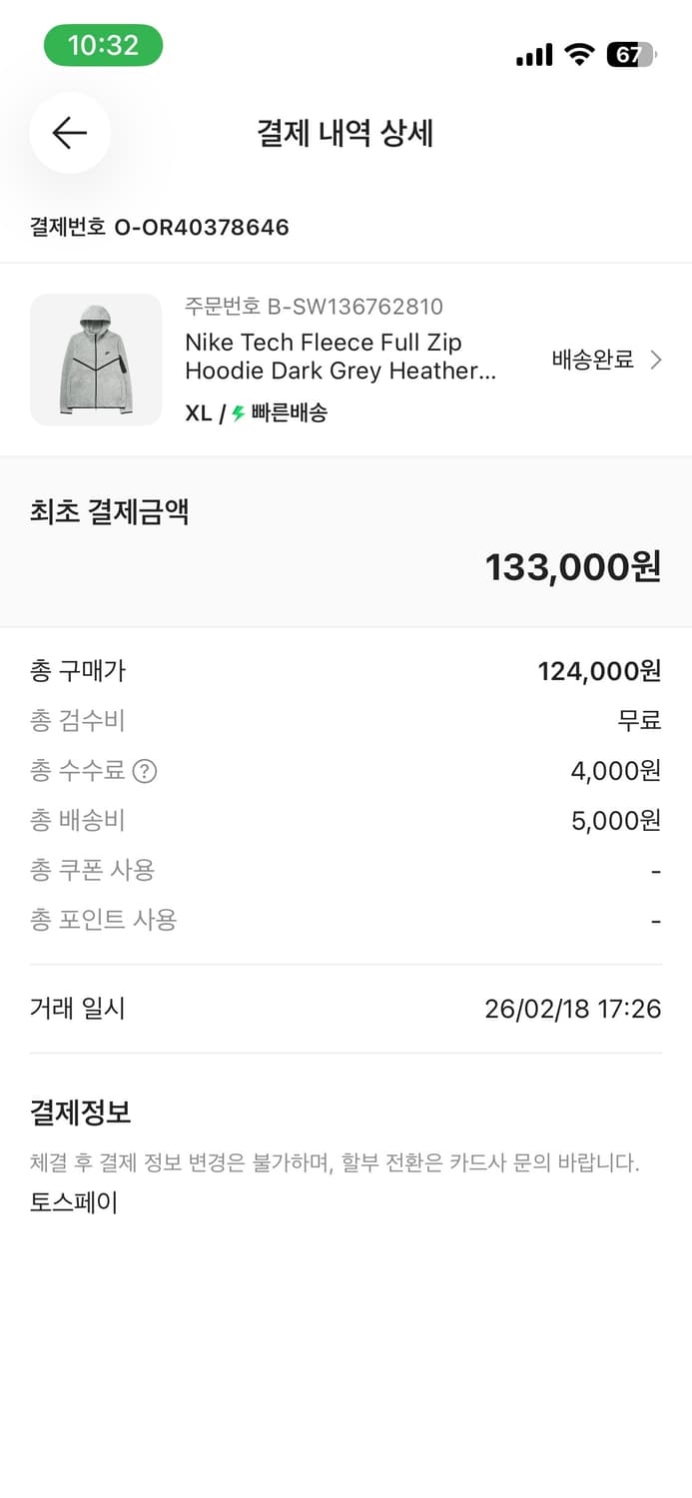This screenshot has width=692, height=1498.
Task: Tap the cellular signal strength icon
Action: point(533,55)
